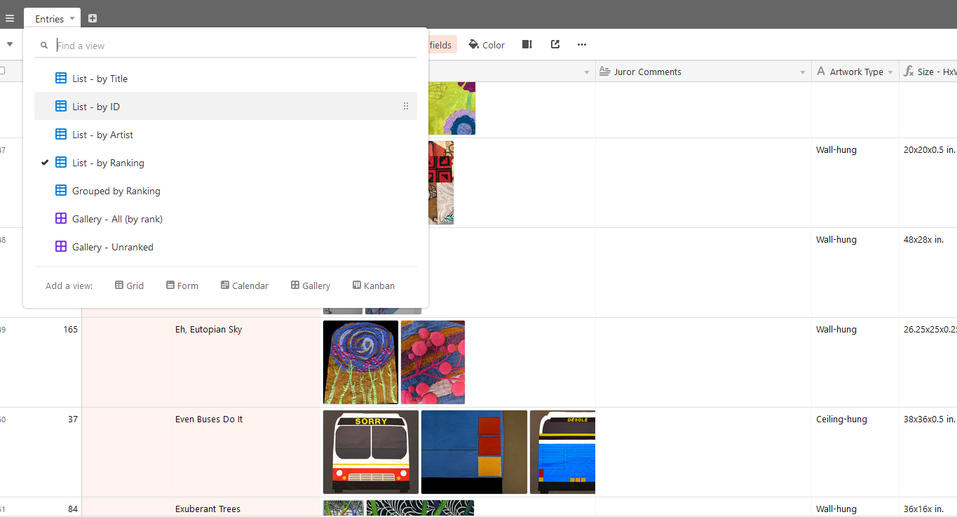Click the share view icon
The height and width of the screenshot is (517, 957).
coord(555,45)
